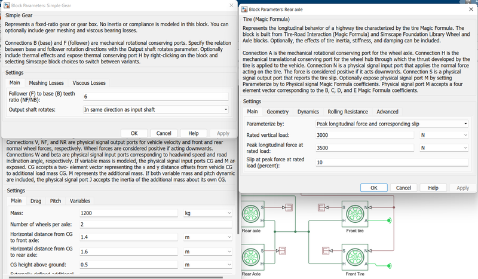This screenshot has width=478, height=279.
Task: Open the Dynamics tab in Rear axle dialog
Action: pos(308,112)
